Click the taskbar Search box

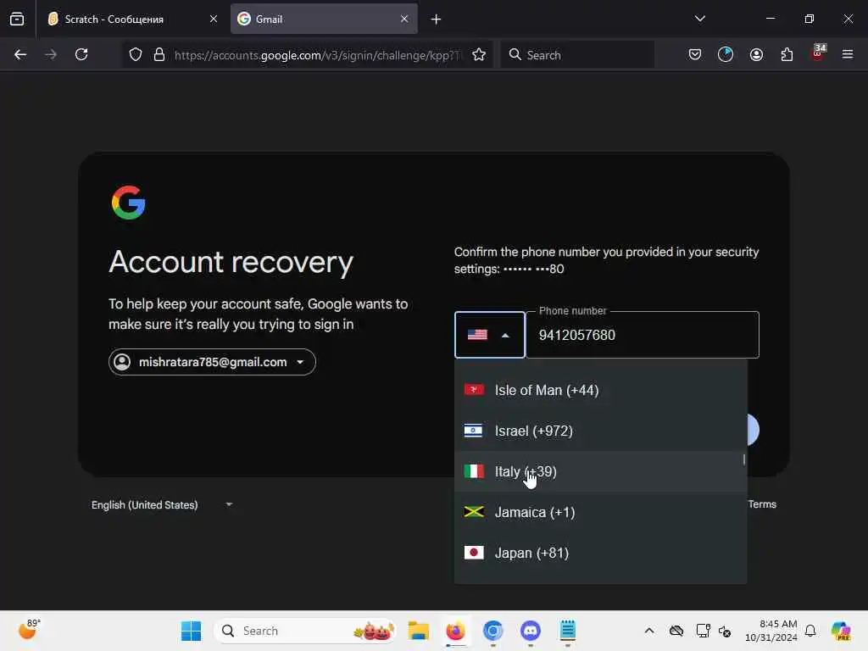305,631
